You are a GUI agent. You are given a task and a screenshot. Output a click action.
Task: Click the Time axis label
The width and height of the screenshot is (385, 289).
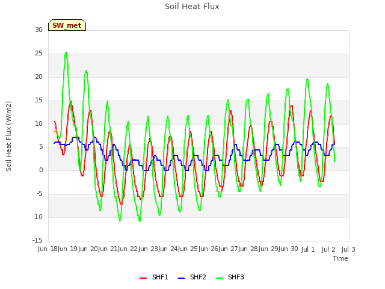tap(340, 258)
